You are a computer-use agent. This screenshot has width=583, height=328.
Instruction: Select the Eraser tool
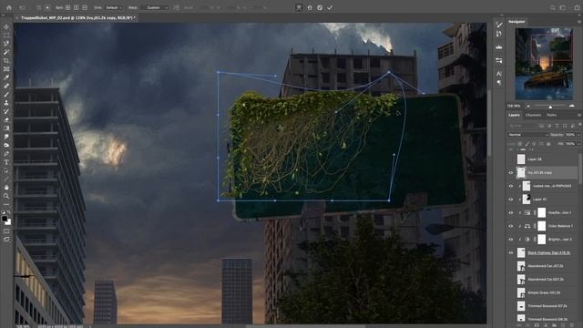point(6,119)
